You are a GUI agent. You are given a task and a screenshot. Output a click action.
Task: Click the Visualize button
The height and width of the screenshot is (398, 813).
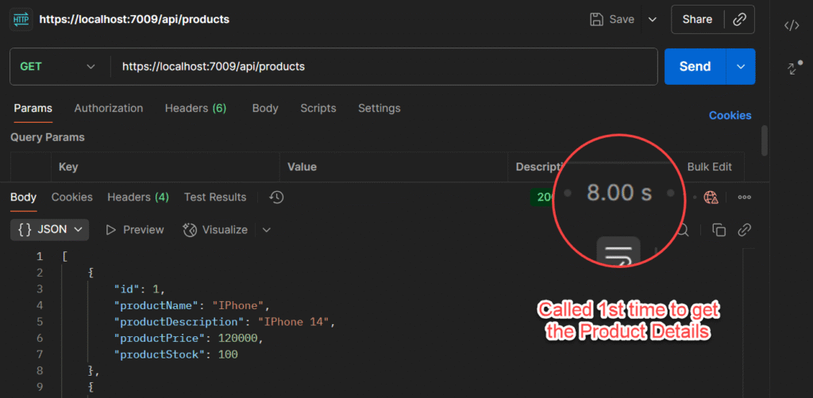(x=215, y=230)
